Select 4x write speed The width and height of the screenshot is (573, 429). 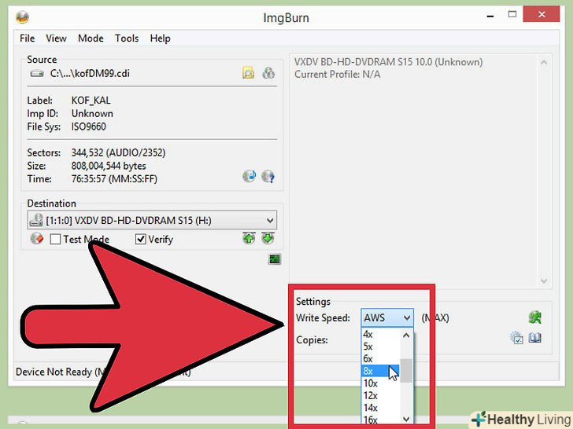(379, 334)
